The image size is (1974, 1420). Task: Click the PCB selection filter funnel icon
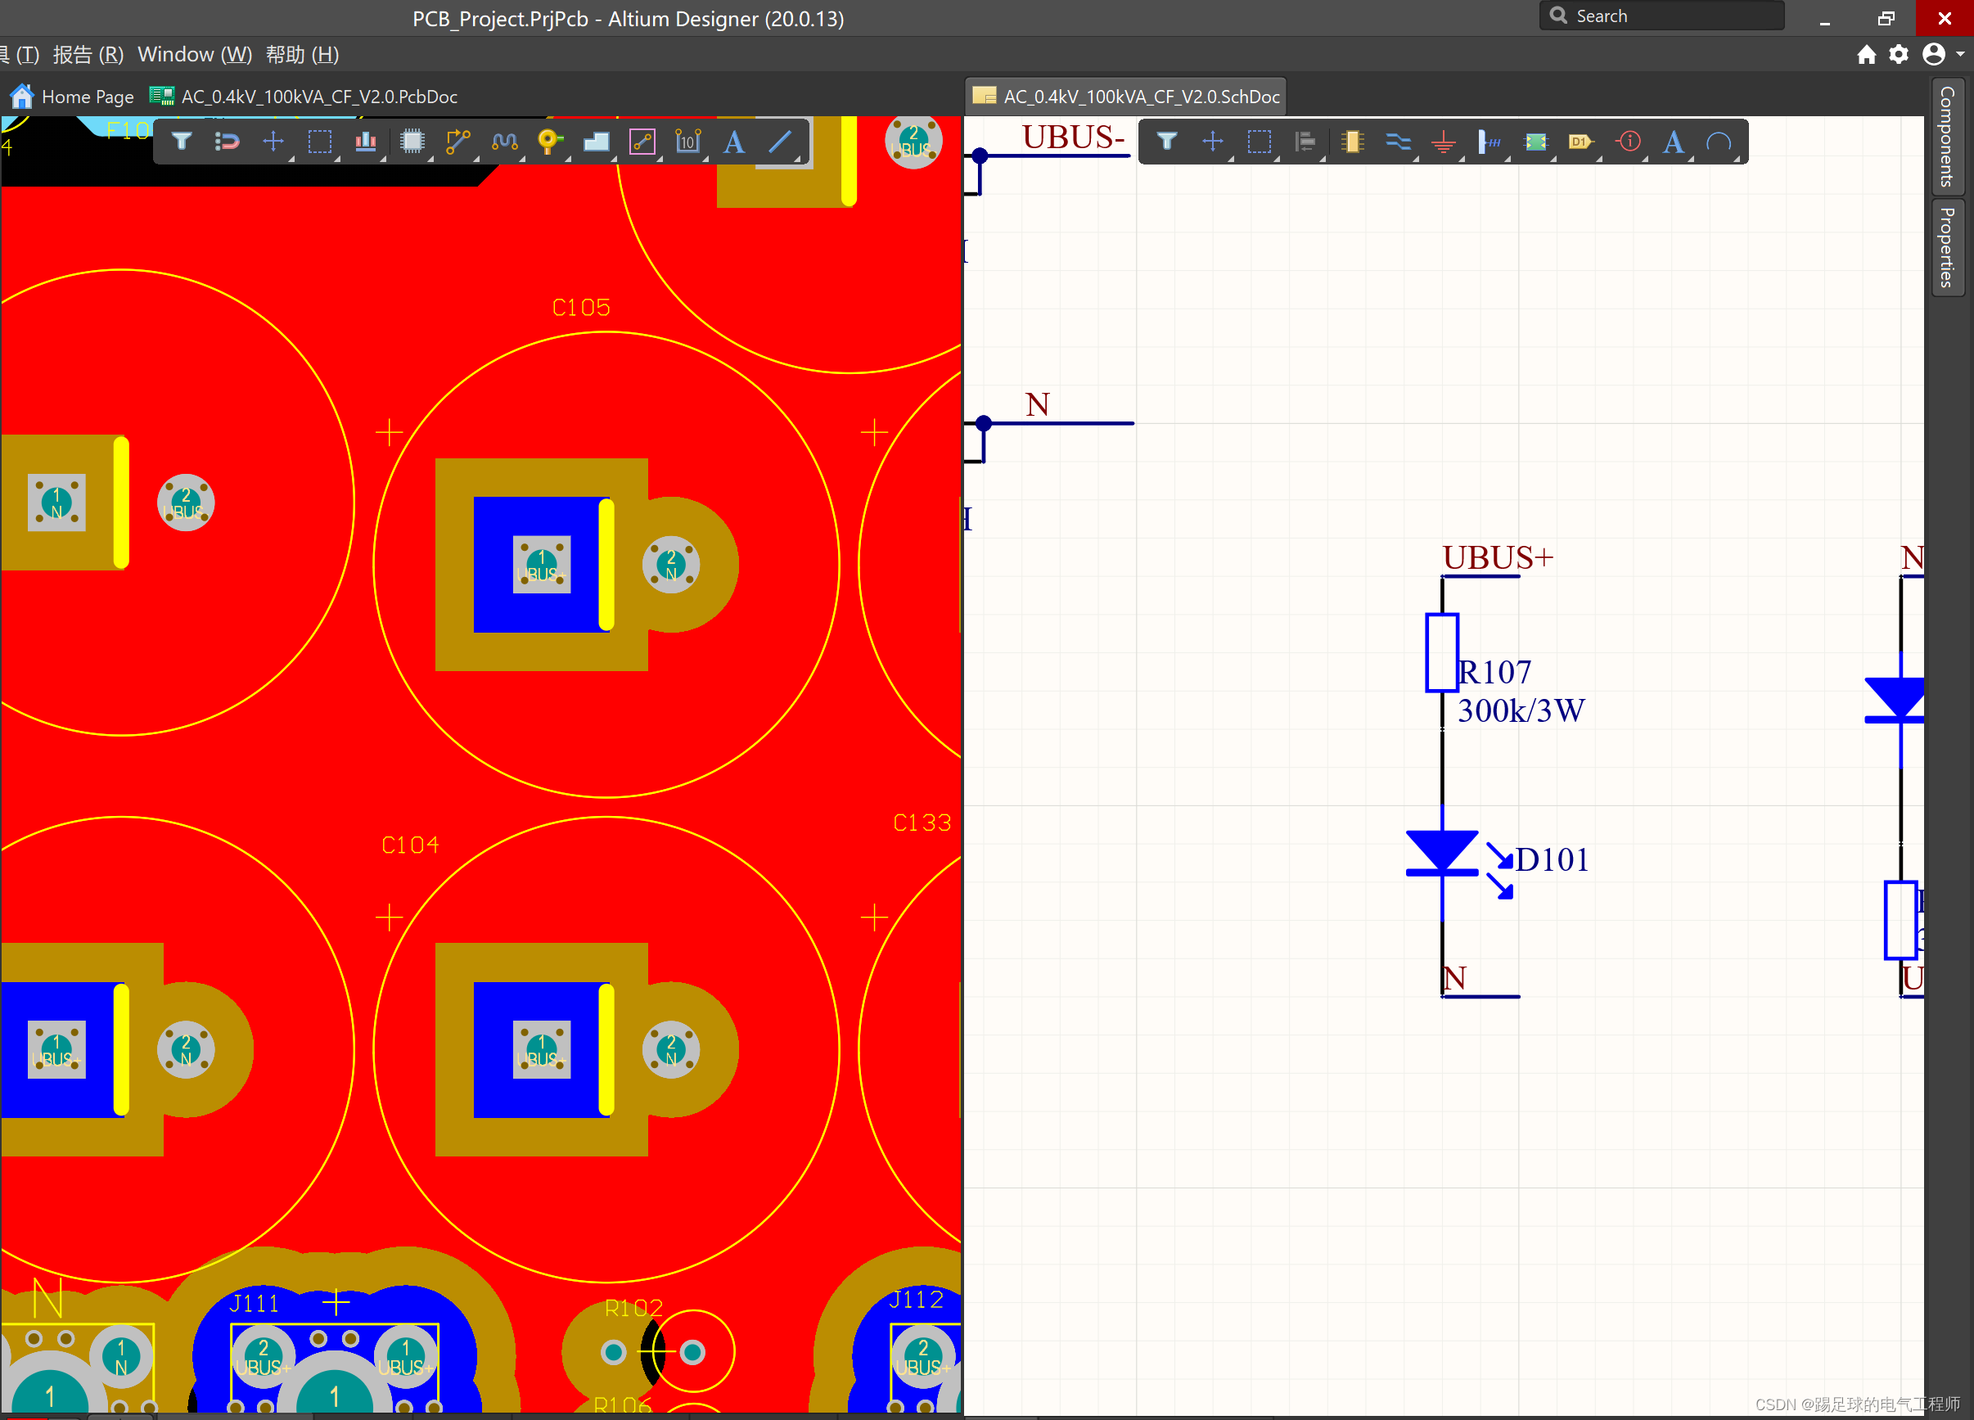coord(181,141)
